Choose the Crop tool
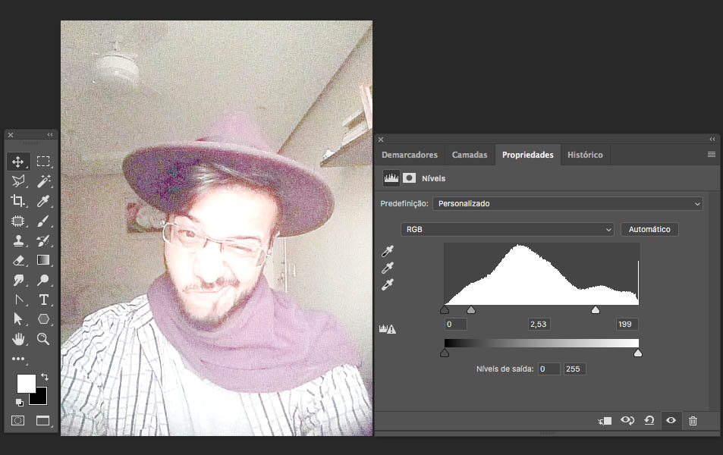The height and width of the screenshot is (455, 723). tap(18, 201)
